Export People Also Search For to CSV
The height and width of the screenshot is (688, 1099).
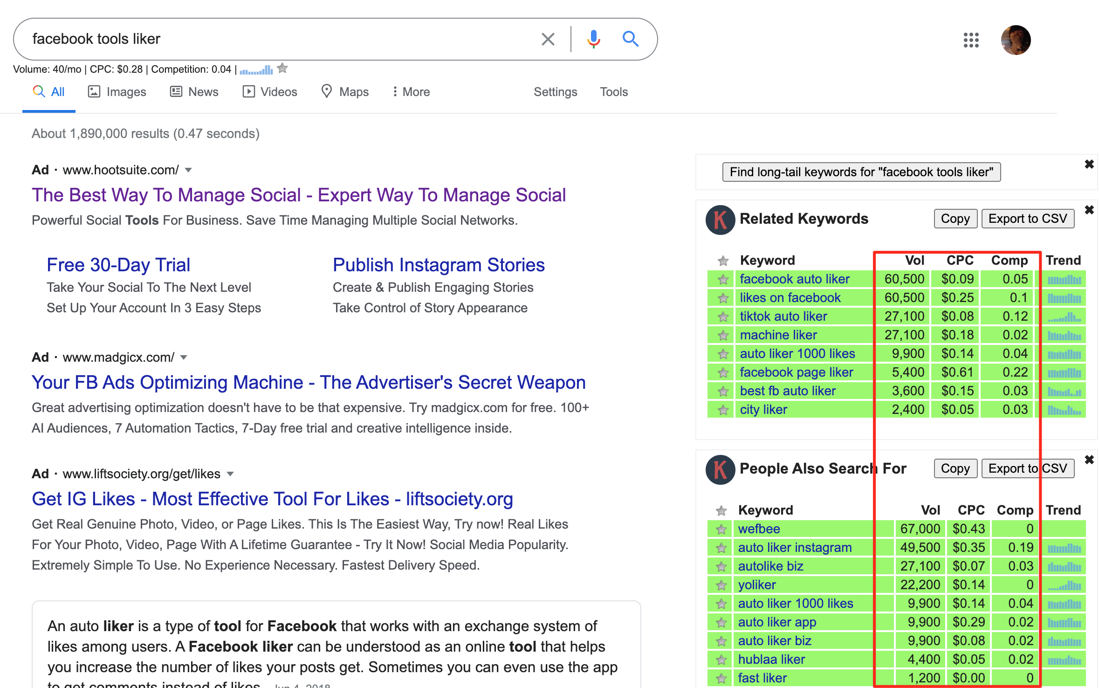click(1028, 468)
